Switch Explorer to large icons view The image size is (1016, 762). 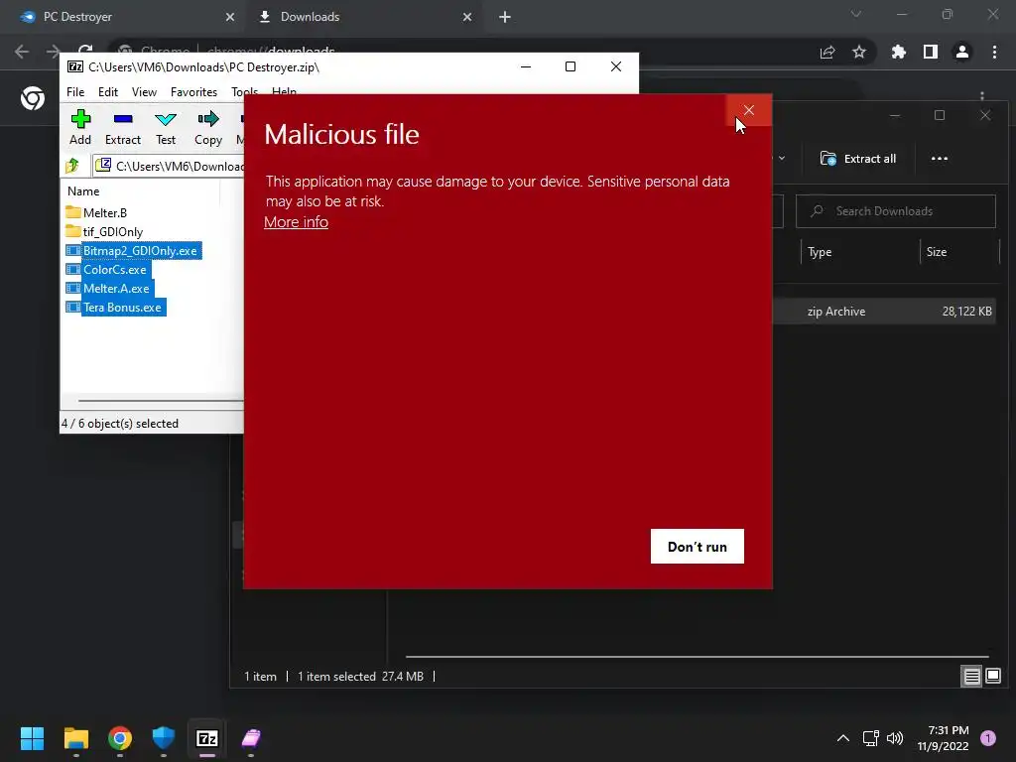992,676
